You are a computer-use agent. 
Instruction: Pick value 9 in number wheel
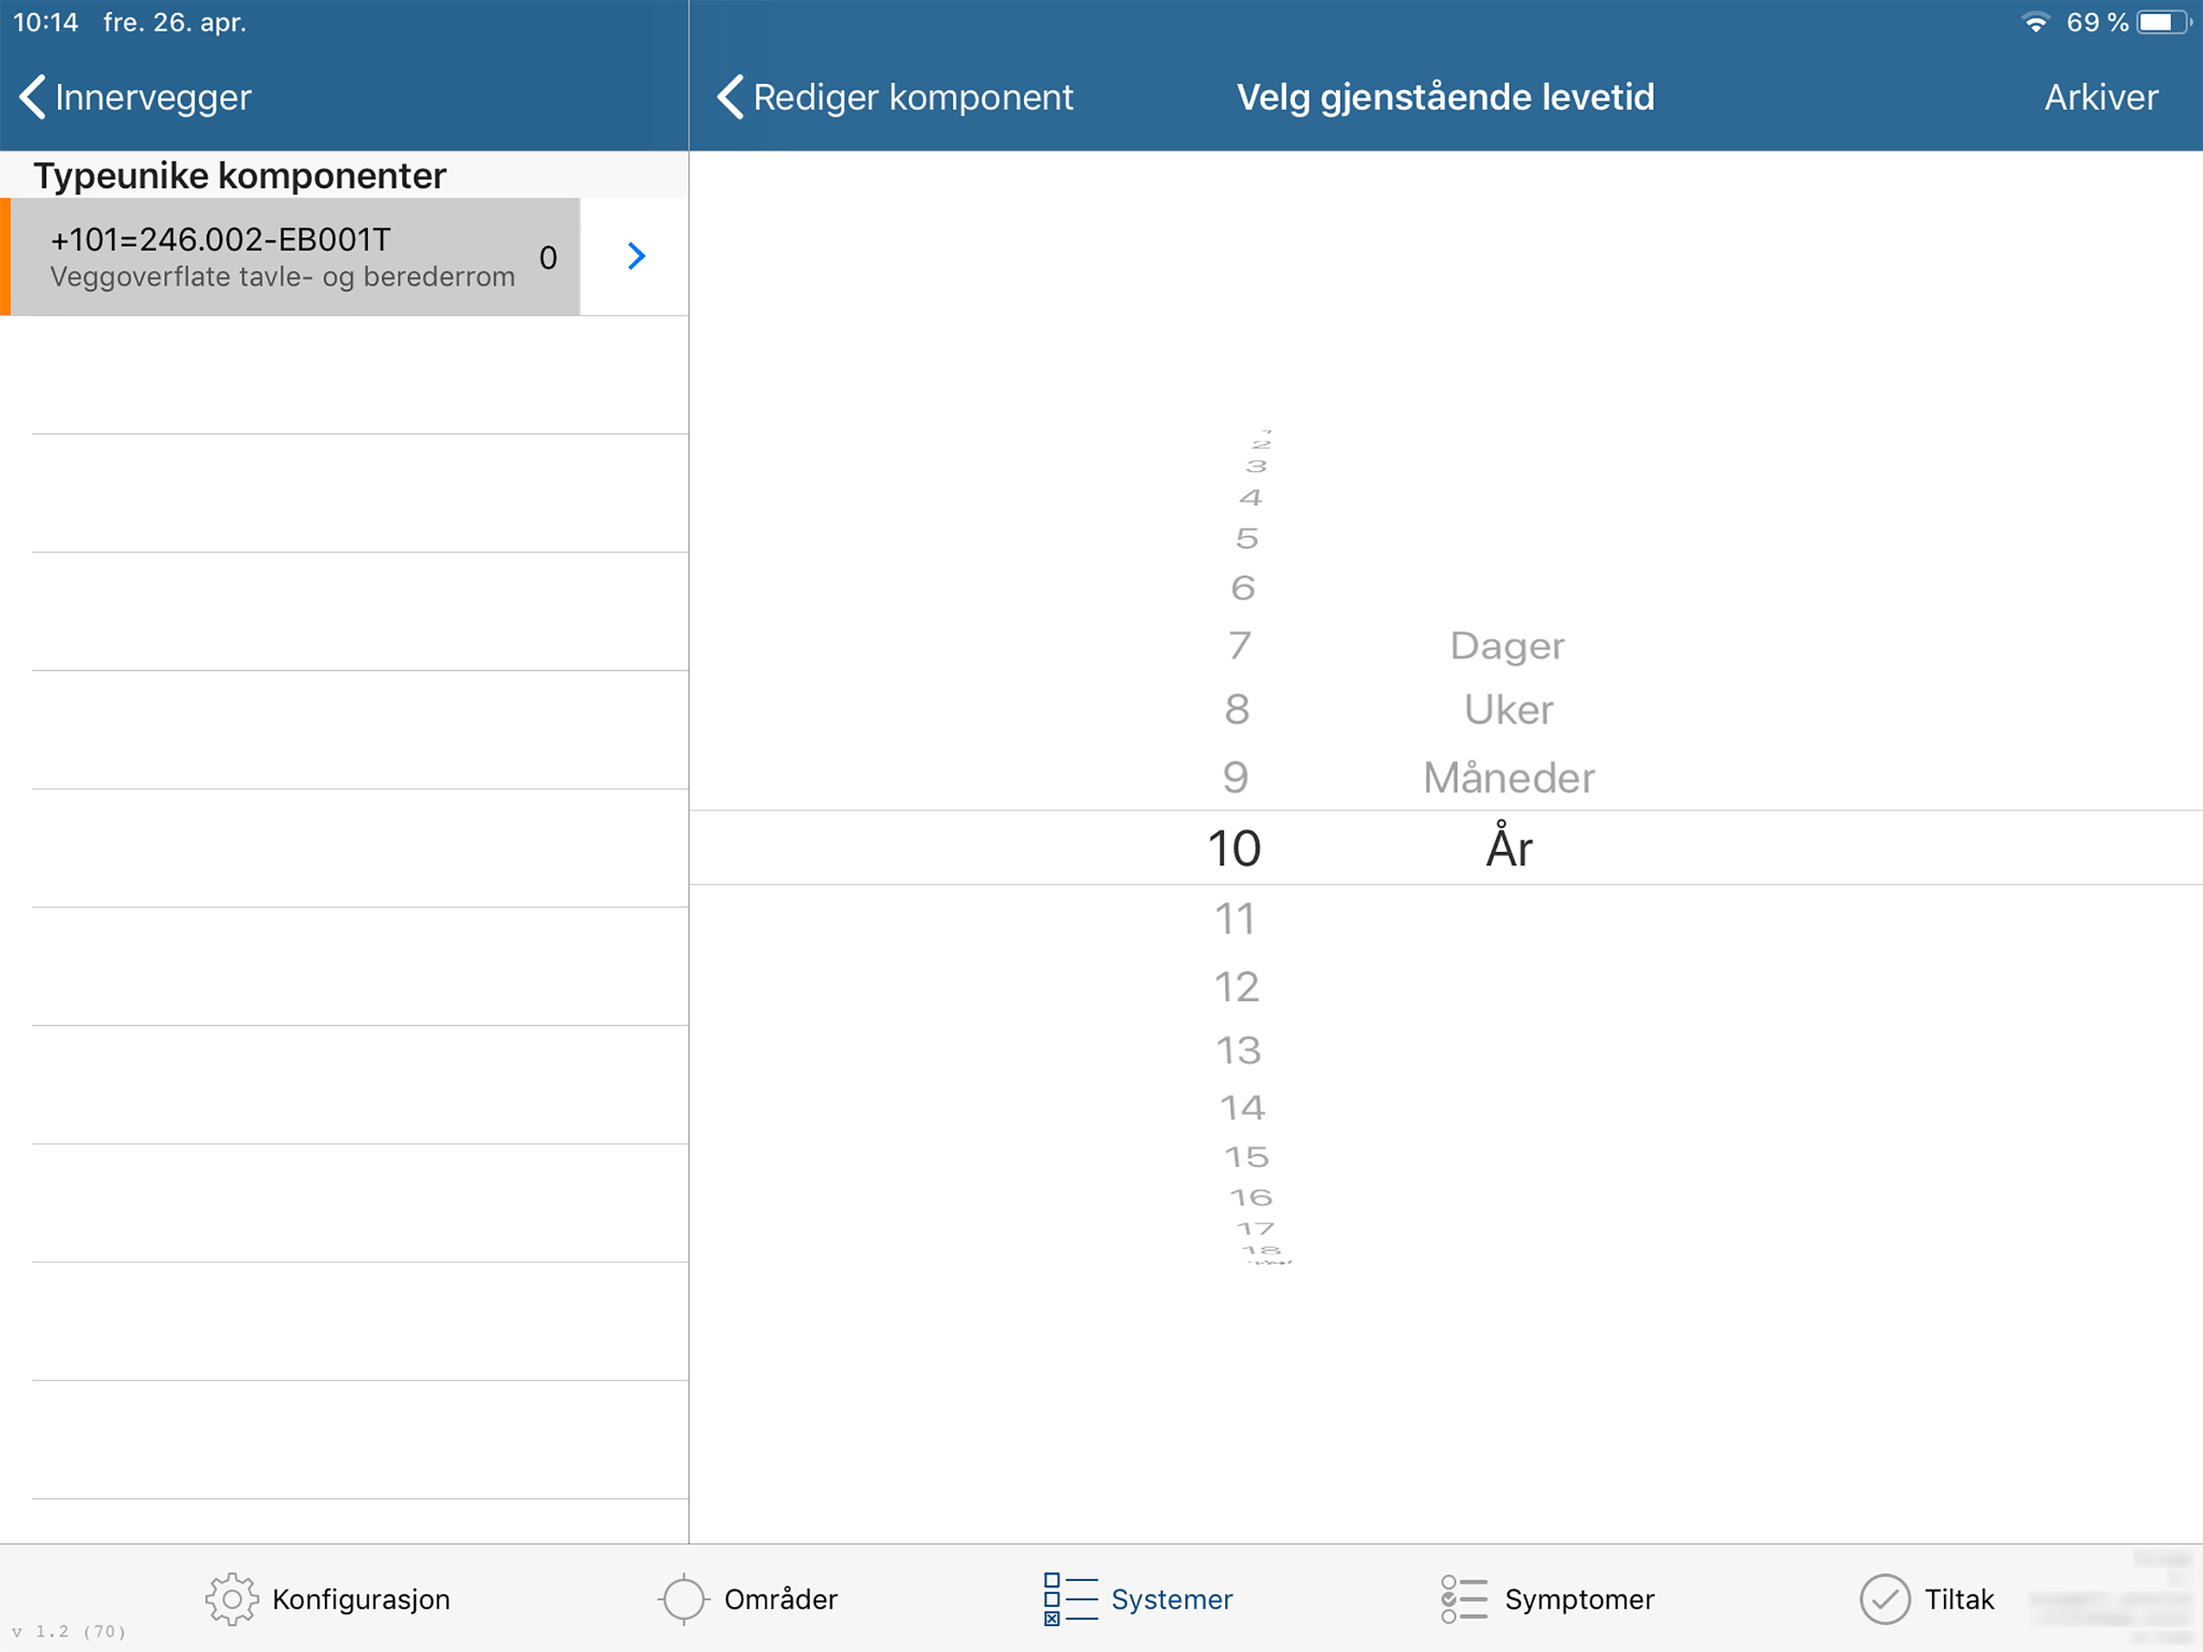tap(1235, 777)
